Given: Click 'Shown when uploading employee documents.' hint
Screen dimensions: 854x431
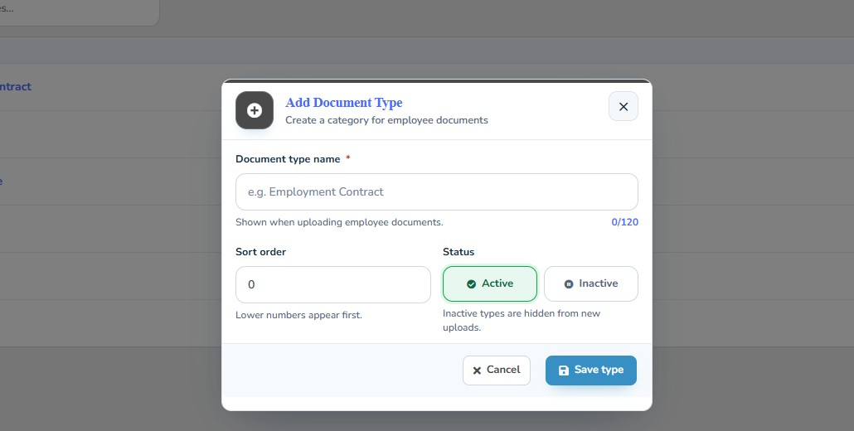Looking at the screenshot, I should tap(339, 222).
